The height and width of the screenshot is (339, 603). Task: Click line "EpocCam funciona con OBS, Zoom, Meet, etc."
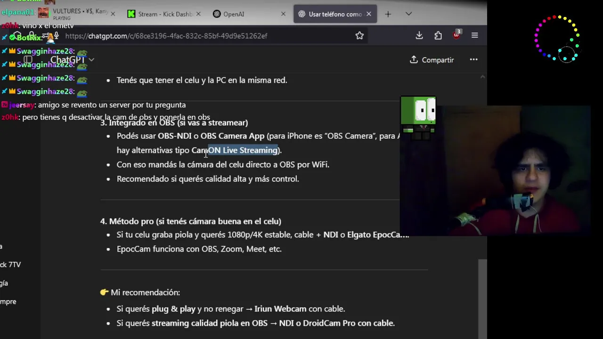pyautogui.click(x=199, y=249)
